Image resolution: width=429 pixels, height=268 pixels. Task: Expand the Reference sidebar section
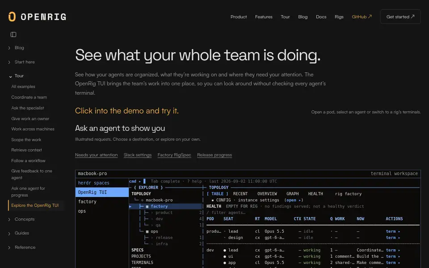tap(9, 247)
